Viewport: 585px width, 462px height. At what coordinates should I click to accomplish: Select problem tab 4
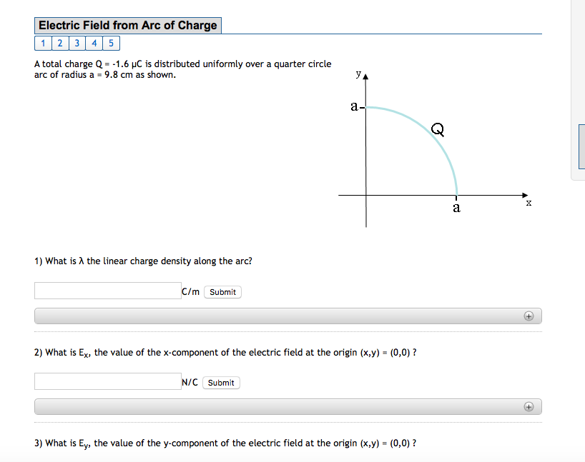[94, 43]
